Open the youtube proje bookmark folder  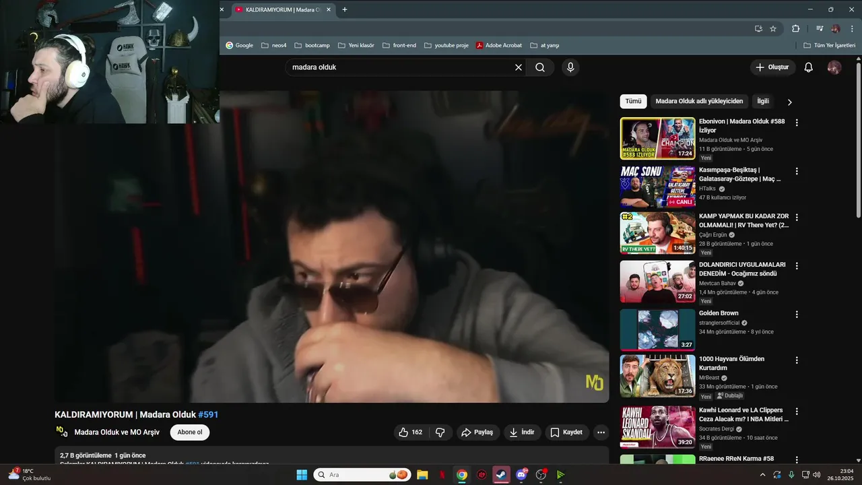pyautogui.click(x=446, y=45)
